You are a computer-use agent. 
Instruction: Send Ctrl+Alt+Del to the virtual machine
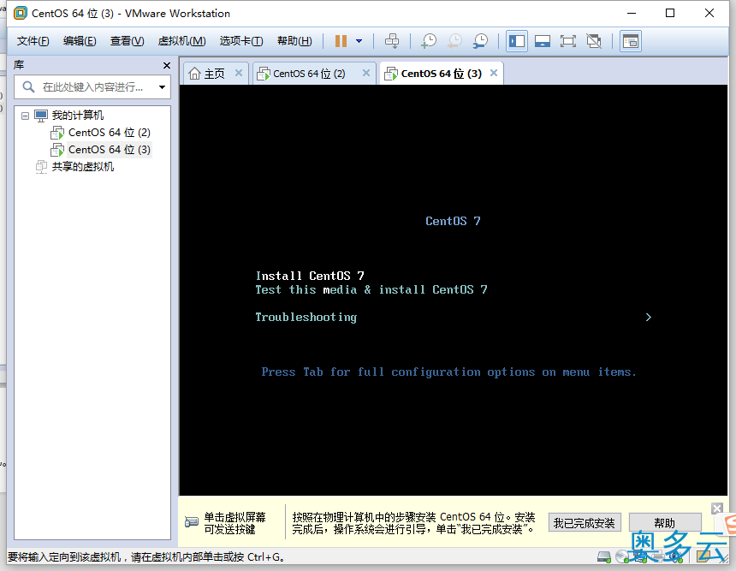pyautogui.click(x=392, y=41)
